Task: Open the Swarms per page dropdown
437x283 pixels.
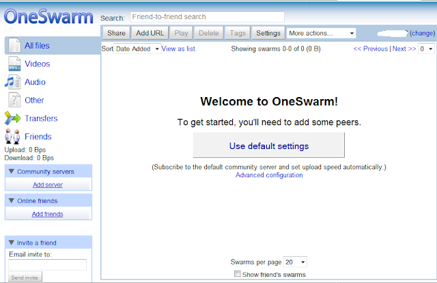Action: [295, 262]
